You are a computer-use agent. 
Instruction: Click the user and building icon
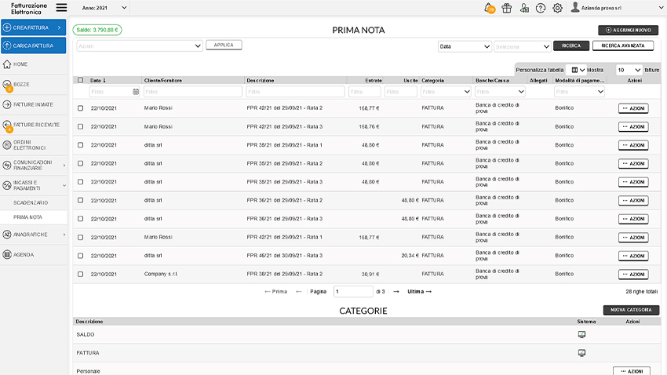tap(524, 8)
